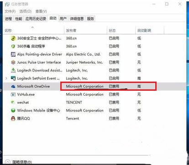Click the Task Manager title bar icon
This screenshot has height=165, width=189.
coord(7,4)
